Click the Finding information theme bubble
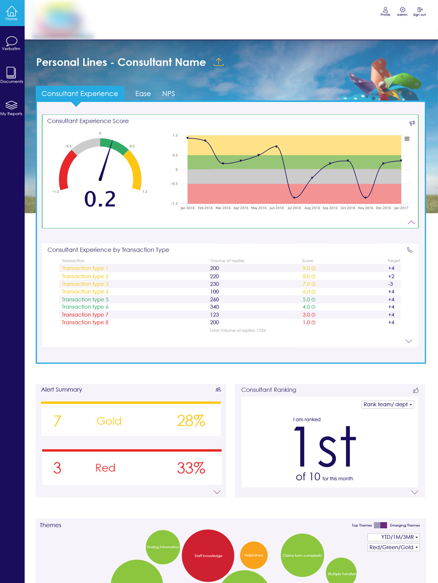Screen dimensions: 438x583 163,547
